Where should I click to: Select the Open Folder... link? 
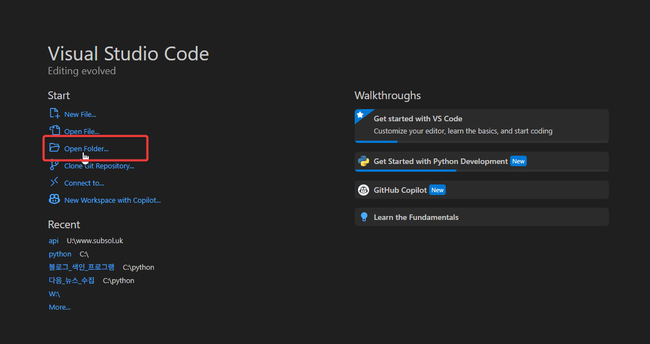[x=87, y=148]
